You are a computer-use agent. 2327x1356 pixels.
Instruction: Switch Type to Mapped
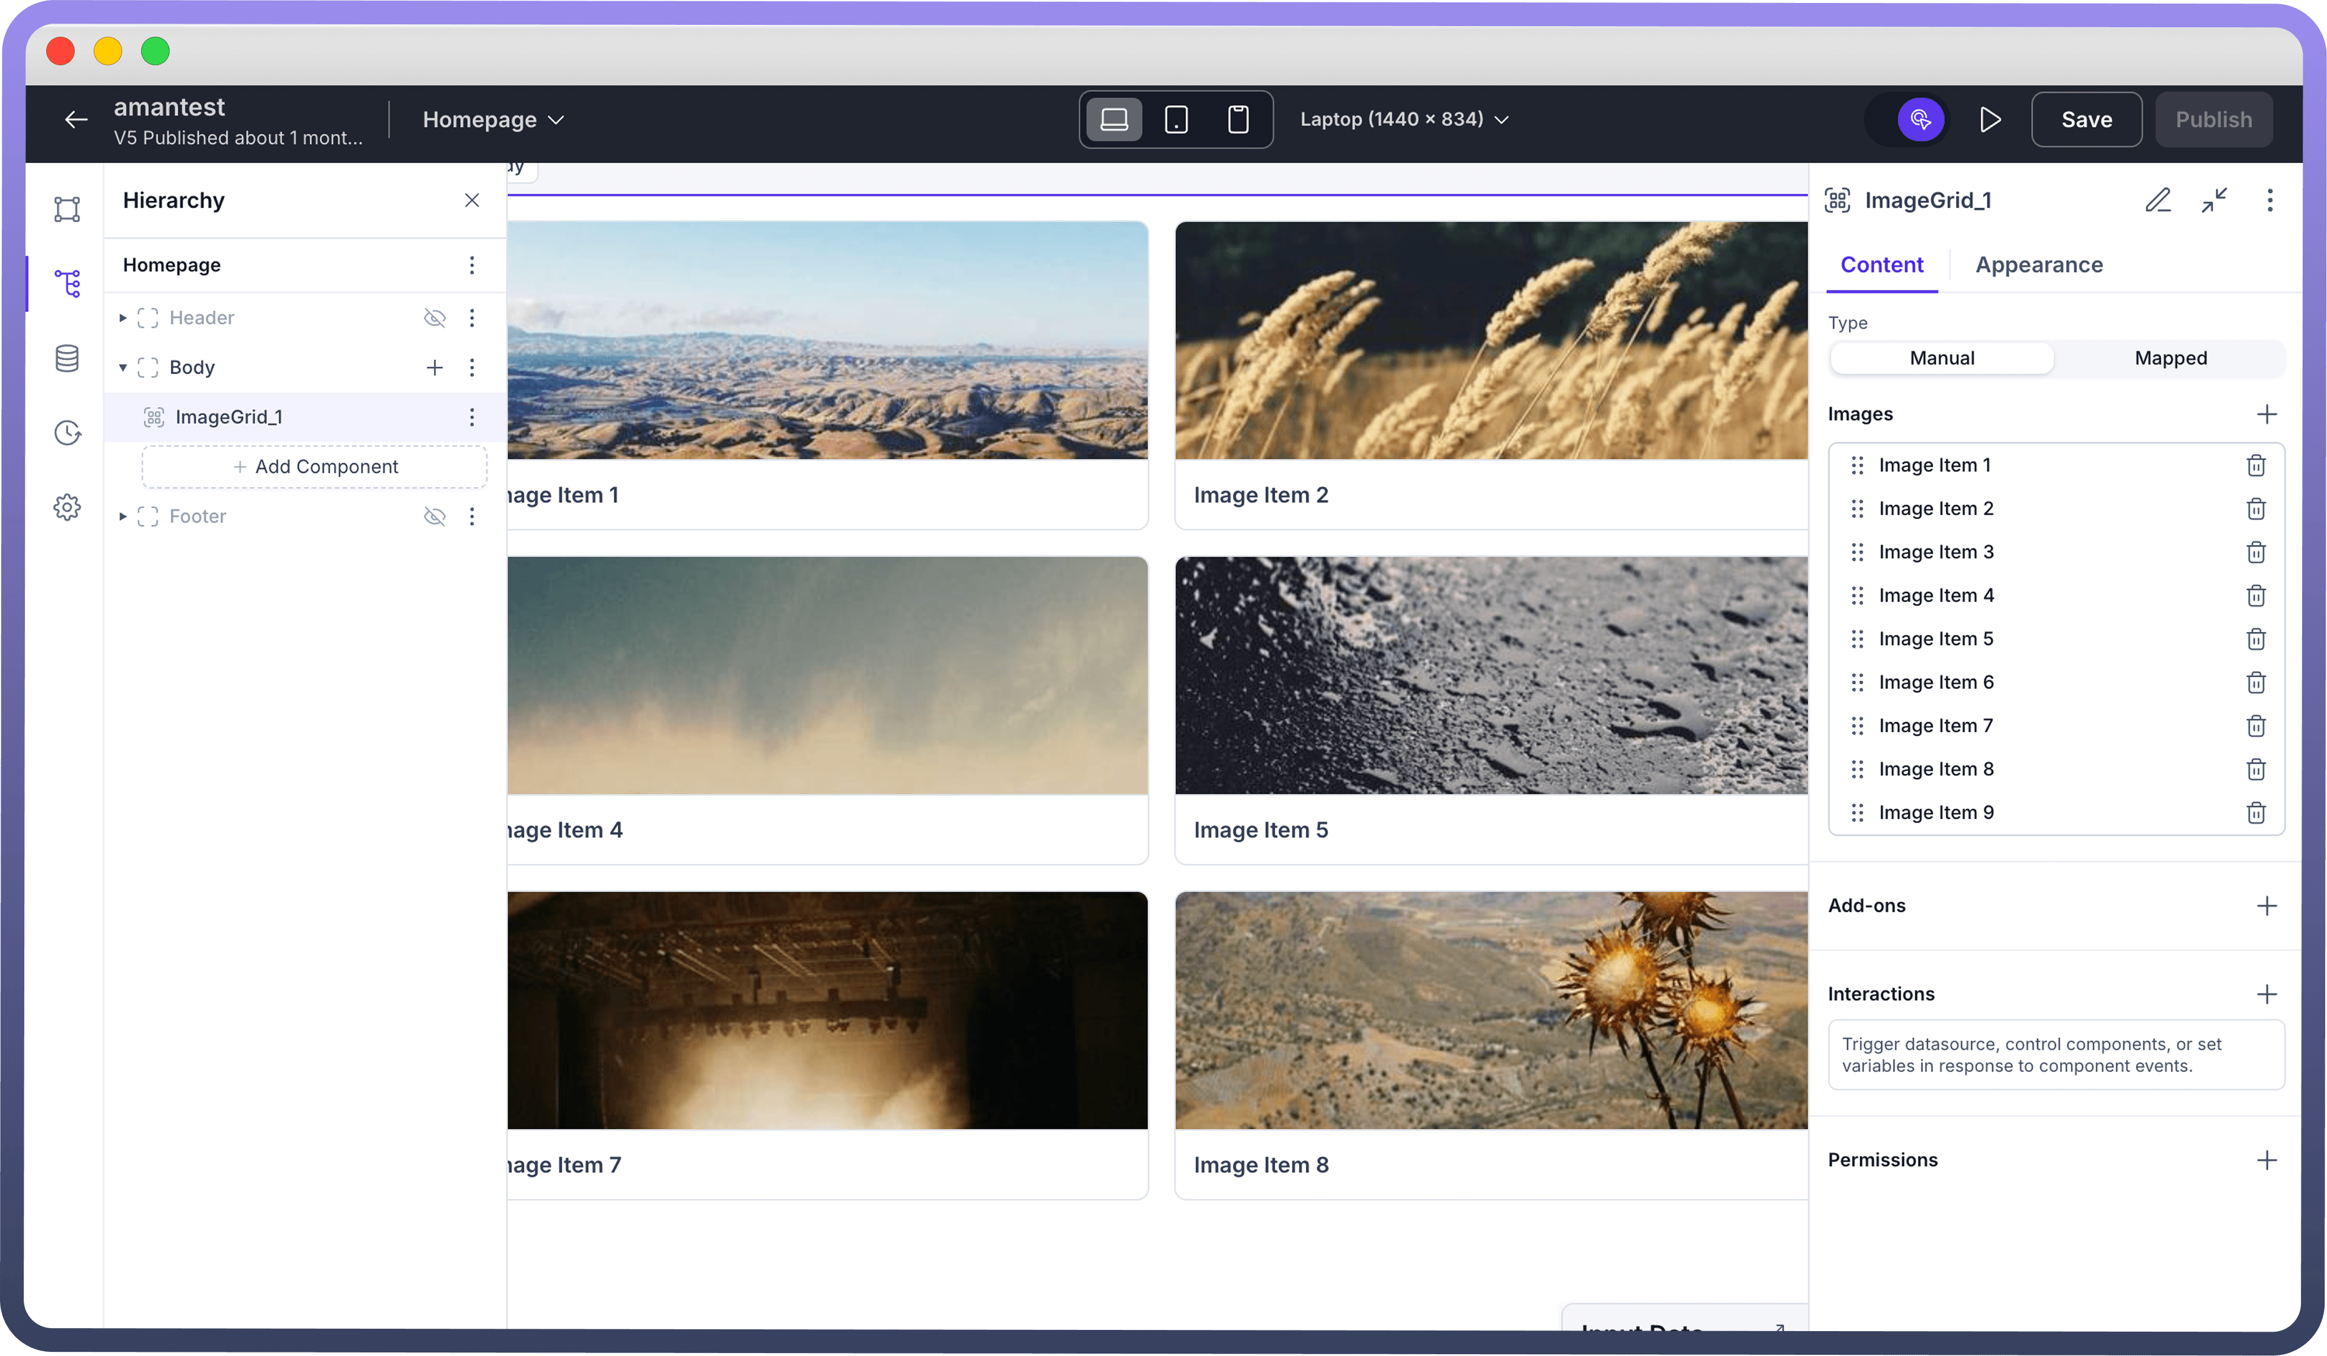point(2170,358)
